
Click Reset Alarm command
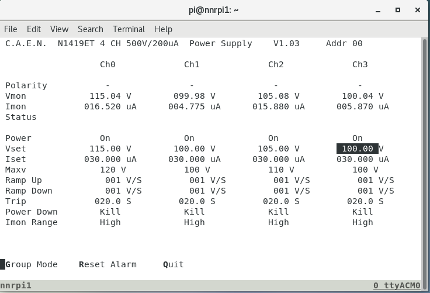107,264
